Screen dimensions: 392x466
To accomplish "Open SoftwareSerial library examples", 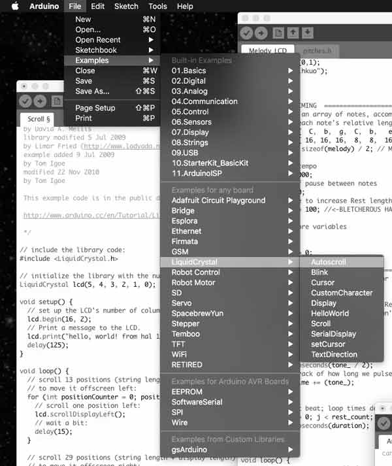I will pos(230,402).
